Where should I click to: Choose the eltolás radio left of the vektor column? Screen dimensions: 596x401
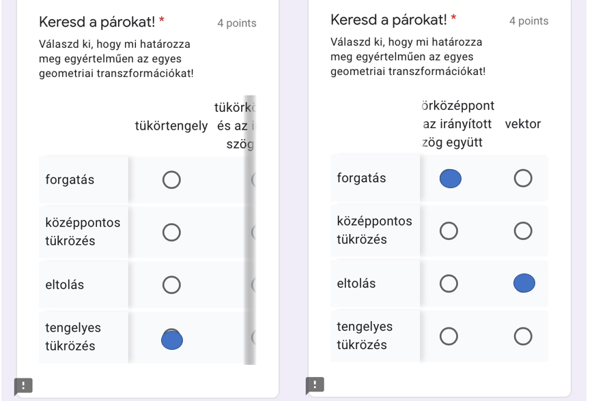point(449,283)
